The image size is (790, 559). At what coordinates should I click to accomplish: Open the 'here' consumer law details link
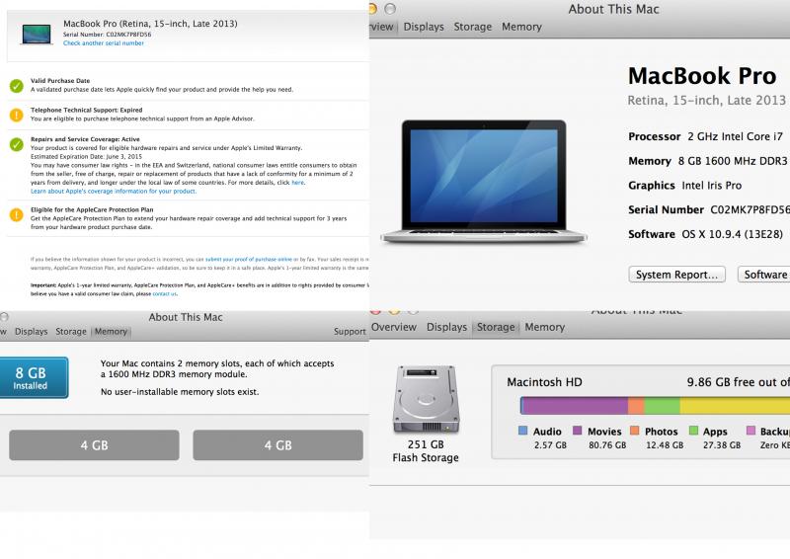tap(298, 183)
